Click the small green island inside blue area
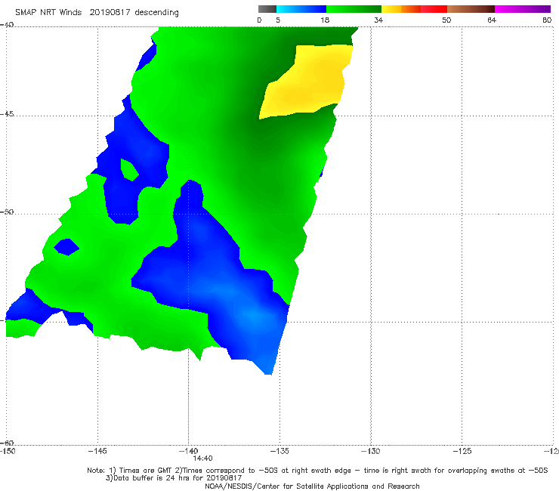 click(129, 170)
